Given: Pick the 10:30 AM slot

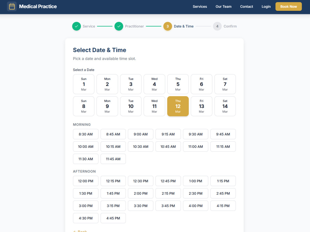Looking at the screenshot, I should [140, 147].
